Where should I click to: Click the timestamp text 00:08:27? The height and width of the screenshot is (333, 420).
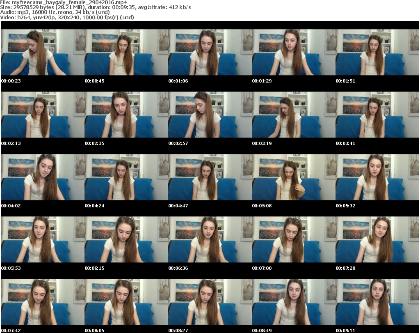tap(178, 331)
